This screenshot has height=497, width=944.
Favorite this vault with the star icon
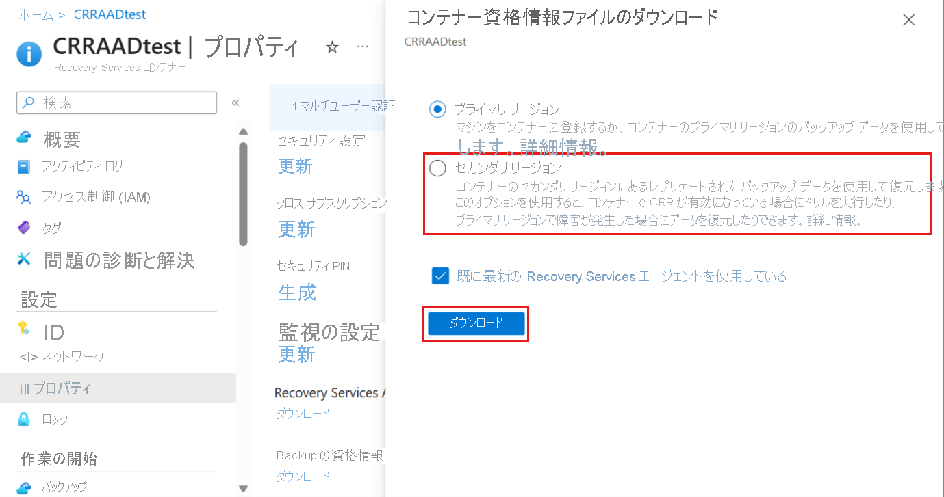333,47
